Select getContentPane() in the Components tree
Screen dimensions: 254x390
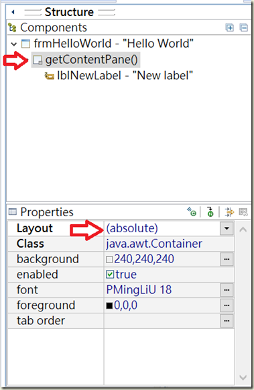click(x=91, y=60)
